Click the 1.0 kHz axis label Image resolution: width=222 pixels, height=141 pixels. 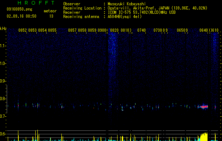click(x=3, y=63)
